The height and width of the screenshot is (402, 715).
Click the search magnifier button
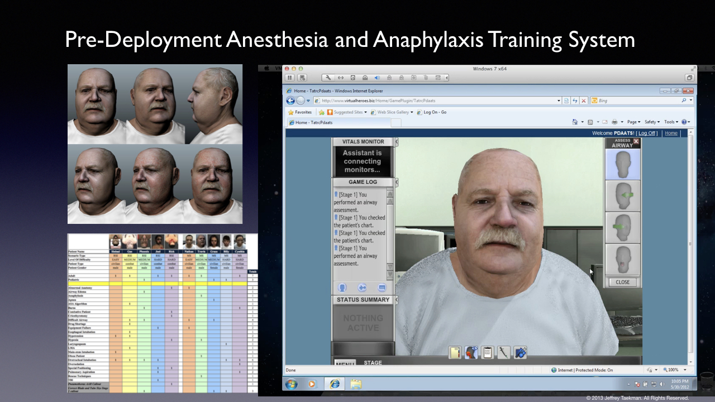click(x=684, y=100)
